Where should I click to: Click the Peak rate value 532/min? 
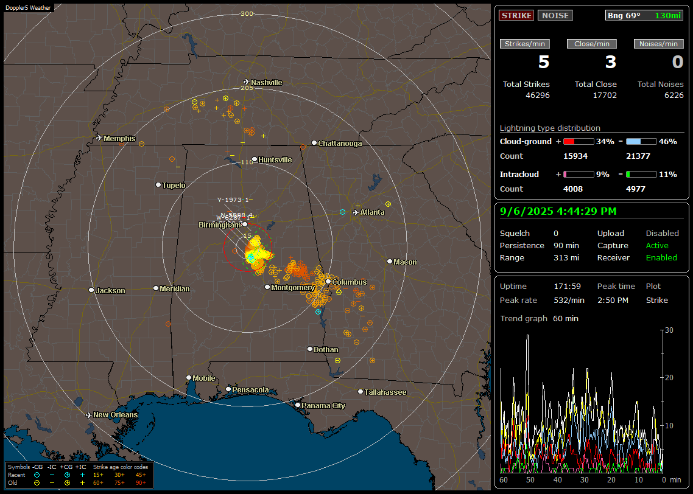tap(569, 300)
